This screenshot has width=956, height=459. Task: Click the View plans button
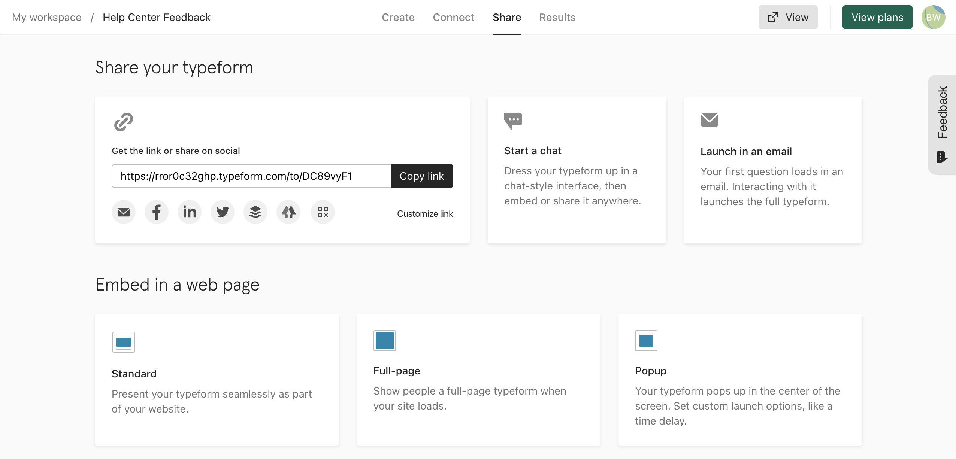click(877, 17)
